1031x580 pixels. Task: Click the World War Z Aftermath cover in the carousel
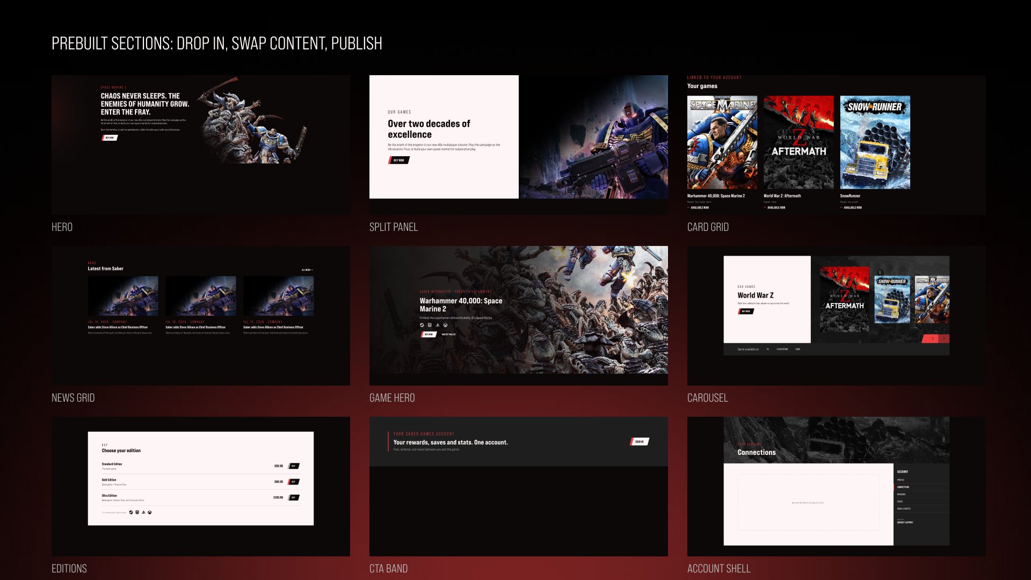(845, 299)
